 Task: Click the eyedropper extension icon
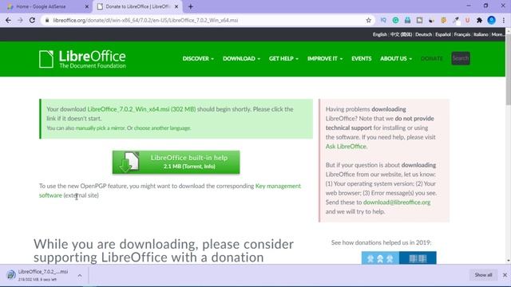[x=455, y=20]
